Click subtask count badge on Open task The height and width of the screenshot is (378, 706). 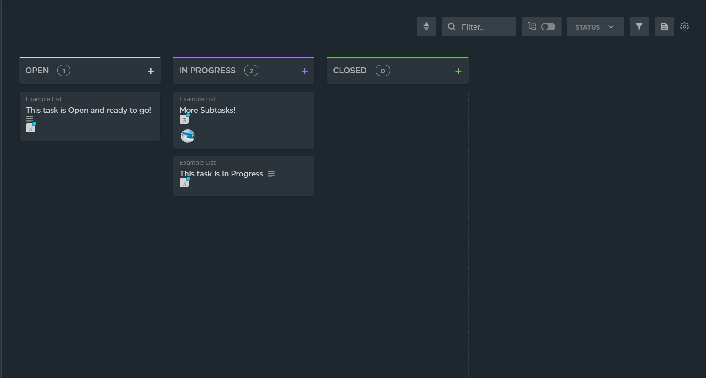31,128
